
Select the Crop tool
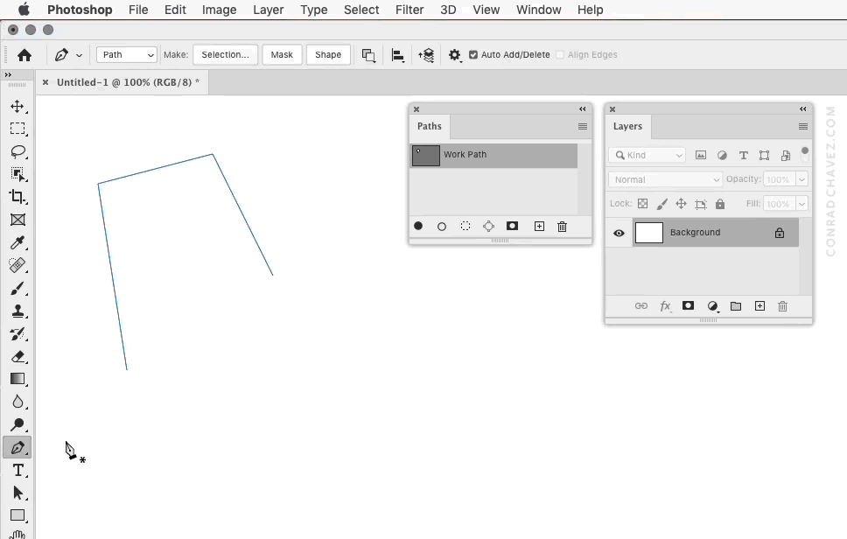18,197
